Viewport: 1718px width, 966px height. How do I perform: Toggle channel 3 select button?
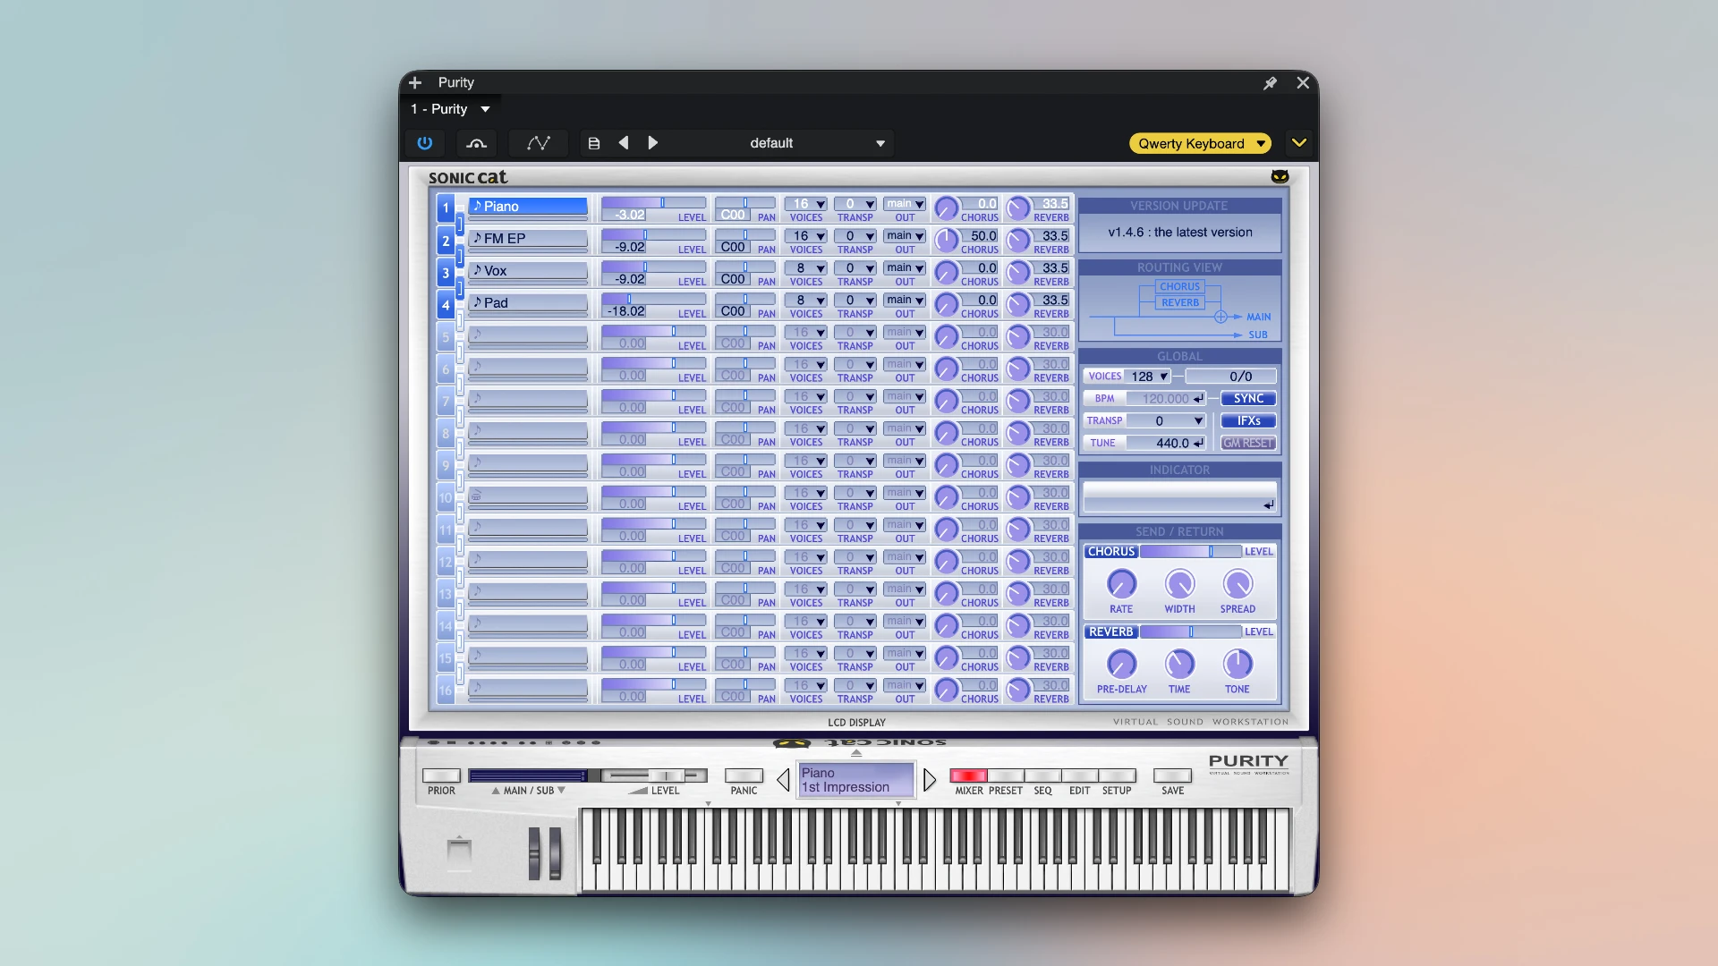point(446,273)
